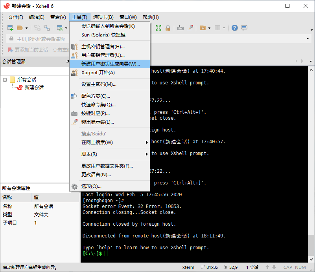Close the open Tools (工具) menu
315x272 pixels.
(x=80, y=17)
